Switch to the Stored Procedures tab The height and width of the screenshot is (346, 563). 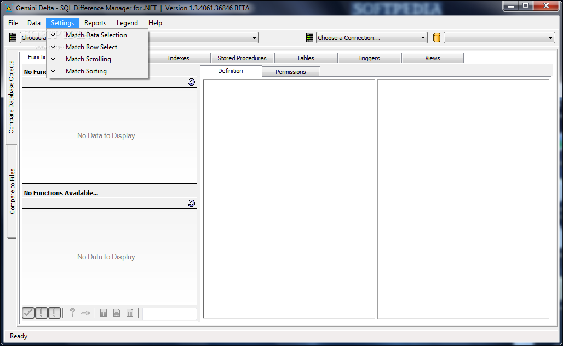[242, 58]
